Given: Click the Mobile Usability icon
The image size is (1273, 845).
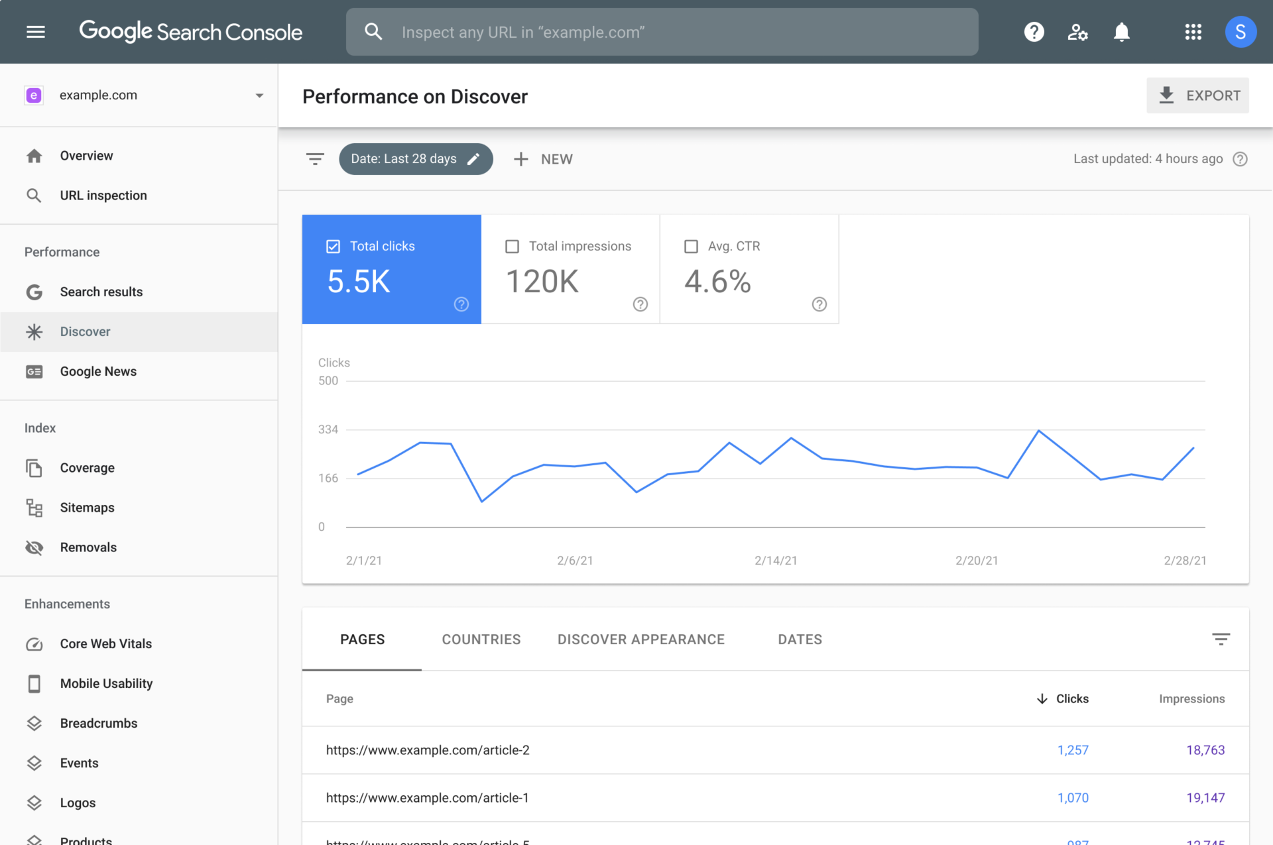Looking at the screenshot, I should tap(34, 683).
